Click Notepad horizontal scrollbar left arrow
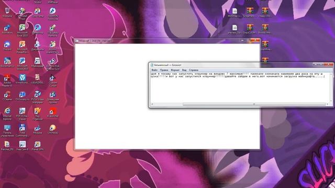Screen dimensions: 335x188 point(152,104)
